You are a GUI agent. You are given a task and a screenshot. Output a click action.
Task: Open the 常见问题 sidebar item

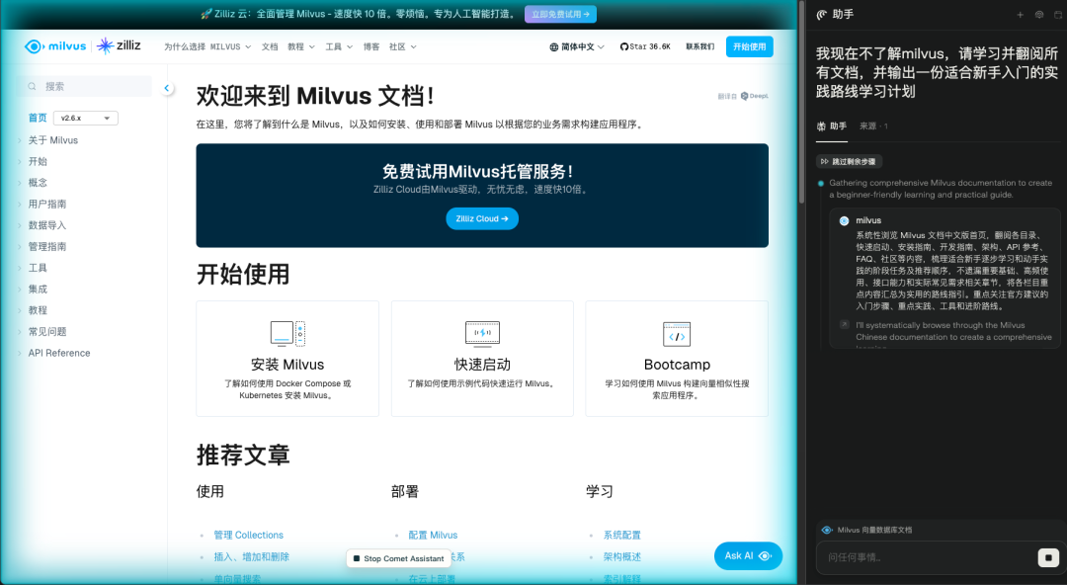click(x=47, y=332)
